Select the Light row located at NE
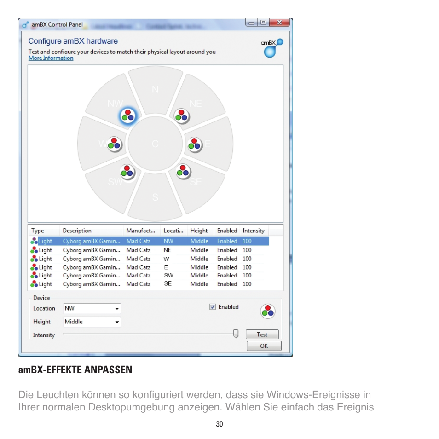Screen dimensions: 439x439 pyautogui.click(x=150, y=250)
